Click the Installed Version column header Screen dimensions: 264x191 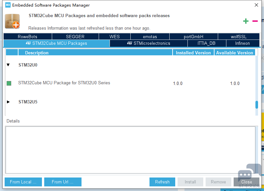[x=193, y=53]
